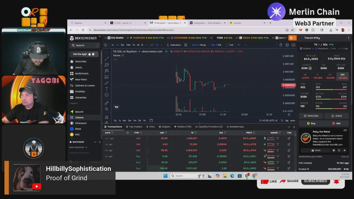Screen dimensions: 354x199
Task: Toggle Price / MCap chart display
Action: pos(199,45)
